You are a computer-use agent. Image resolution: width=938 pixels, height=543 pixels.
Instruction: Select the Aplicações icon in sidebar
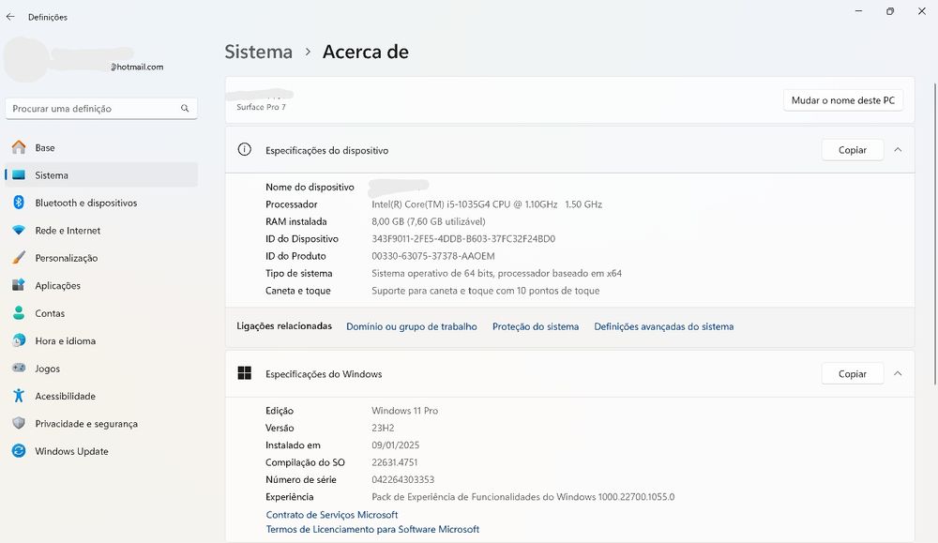pos(19,285)
